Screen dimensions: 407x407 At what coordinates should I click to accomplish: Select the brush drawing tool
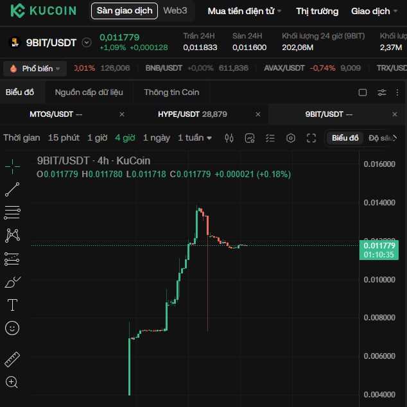click(x=12, y=282)
